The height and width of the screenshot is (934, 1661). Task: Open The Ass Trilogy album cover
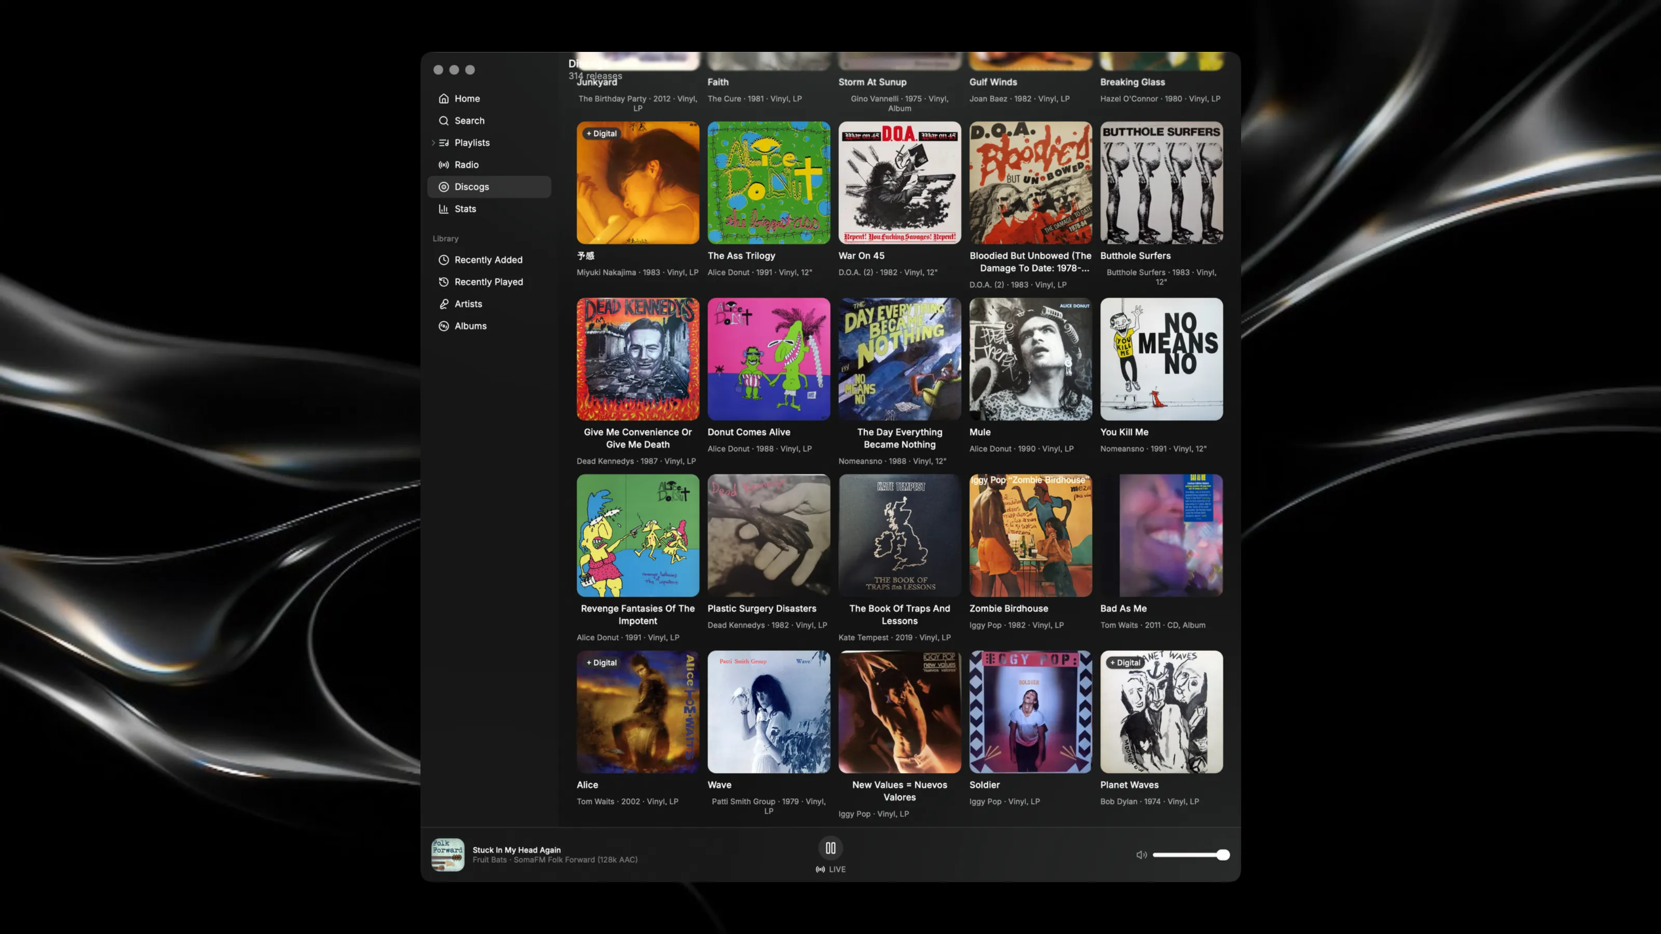tap(769, 183)
